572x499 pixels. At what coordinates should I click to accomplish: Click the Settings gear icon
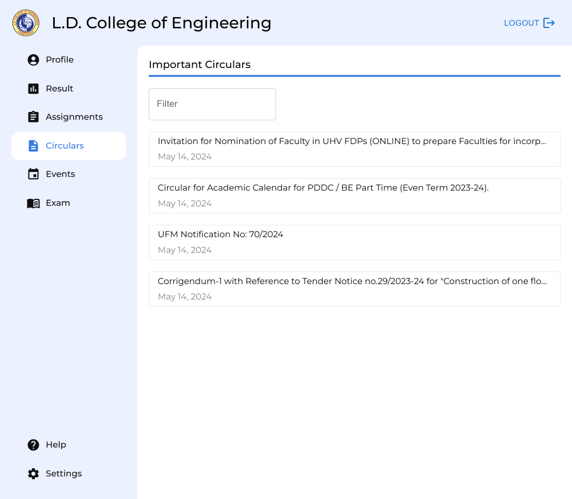pos(33,473)
